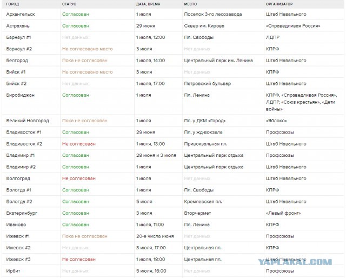
Task: Select the Екатеринбург city cell
Action: pyautogui.click(x=22, y=213)
